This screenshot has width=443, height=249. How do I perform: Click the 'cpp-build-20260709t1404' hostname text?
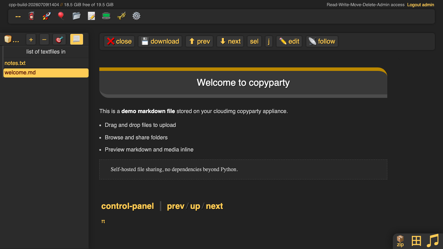[x=34, y=5]
